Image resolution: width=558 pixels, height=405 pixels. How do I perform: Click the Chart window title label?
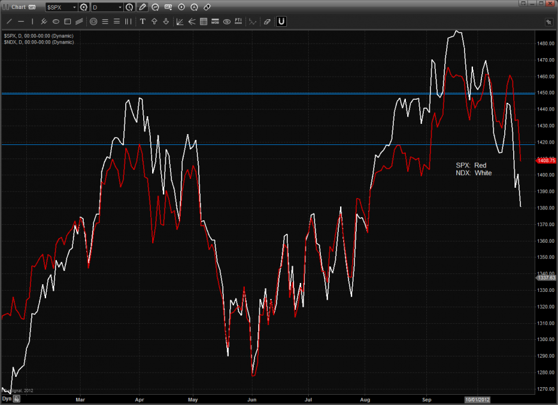(x=17, y=7)
